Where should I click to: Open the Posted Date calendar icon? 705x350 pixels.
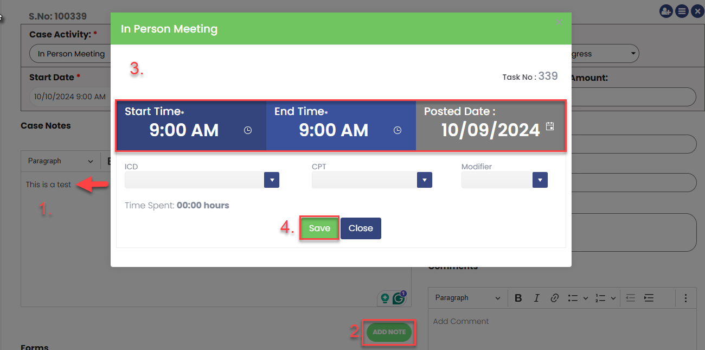[x=550, y=126]
